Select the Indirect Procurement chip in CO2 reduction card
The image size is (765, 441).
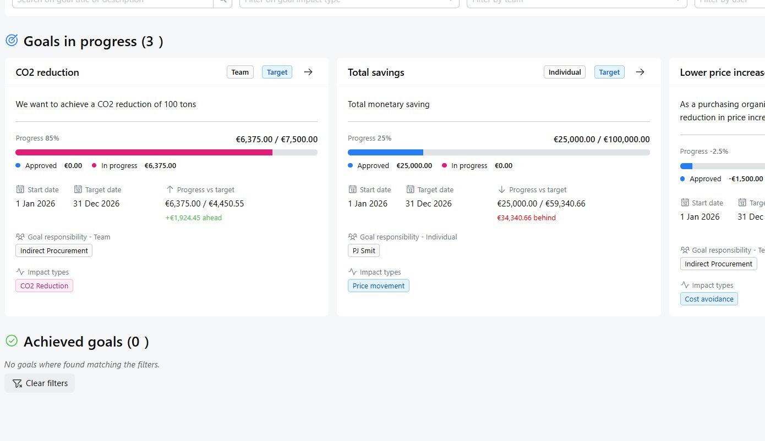click(x=54, y=250)
